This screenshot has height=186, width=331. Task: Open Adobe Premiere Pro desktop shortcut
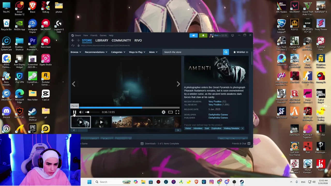(x=33, y=44)
